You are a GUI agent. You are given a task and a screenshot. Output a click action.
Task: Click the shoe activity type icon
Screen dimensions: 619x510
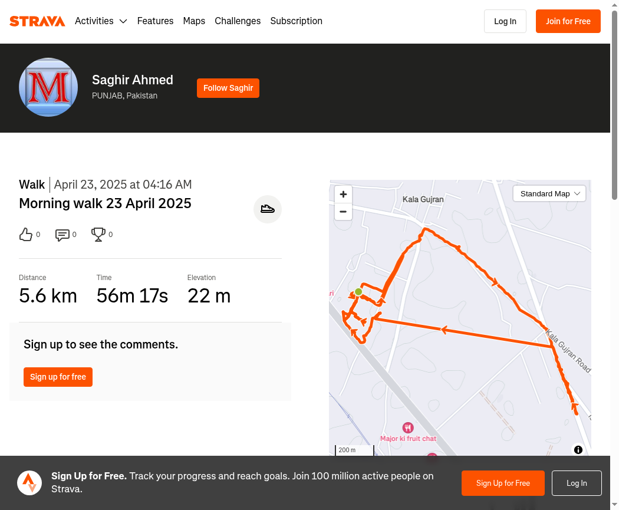tap(268, 209)
